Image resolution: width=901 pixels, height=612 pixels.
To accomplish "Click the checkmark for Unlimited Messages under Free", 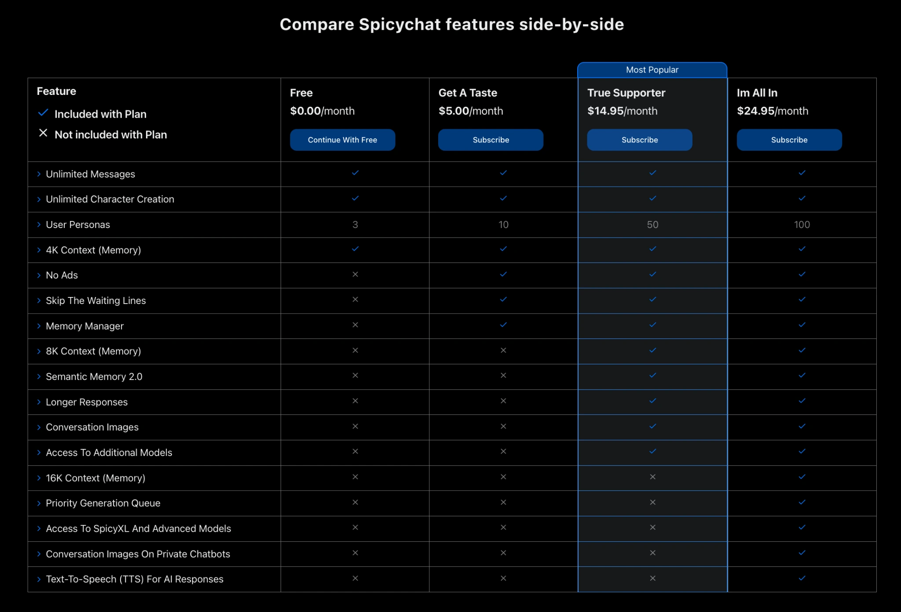I will coord(355,173).
